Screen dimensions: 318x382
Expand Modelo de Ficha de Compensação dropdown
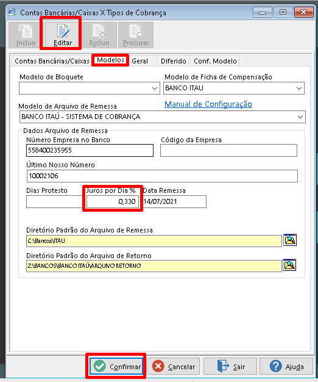[299, 88]
